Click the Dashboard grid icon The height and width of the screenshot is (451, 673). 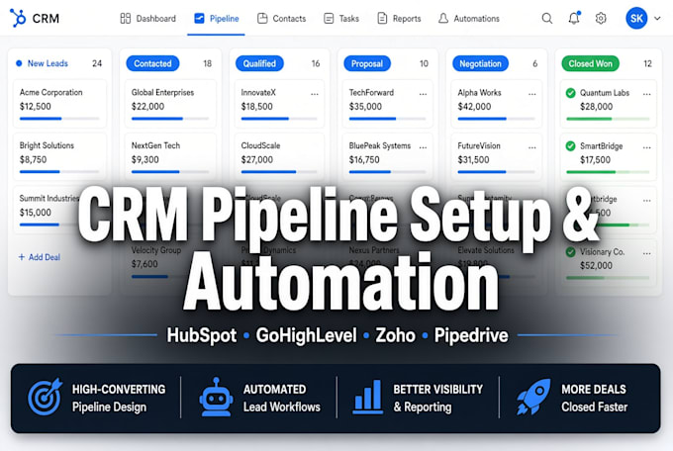[x=126, y=19]
